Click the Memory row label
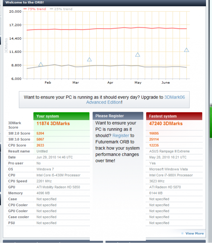212x243 pixels. tap(15, 193)
